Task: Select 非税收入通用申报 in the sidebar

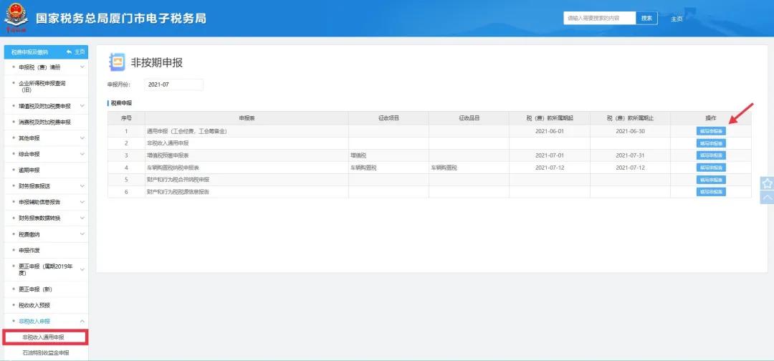Action: pyautogui.click(x=44, y=337)
